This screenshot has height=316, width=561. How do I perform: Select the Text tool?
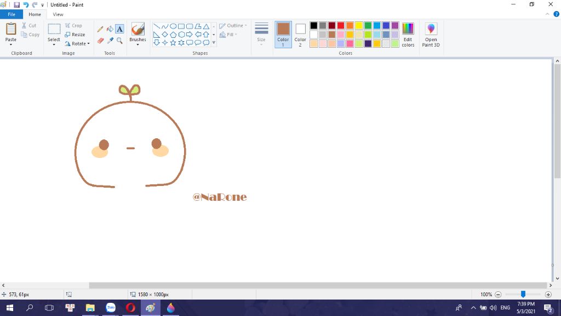[119, 29]
